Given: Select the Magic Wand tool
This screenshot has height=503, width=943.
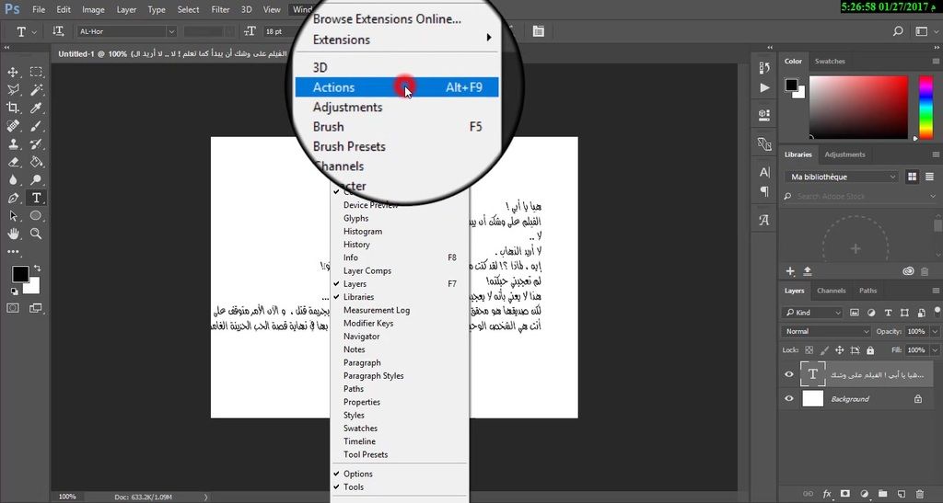Looking at the screenshot, I should click(36, 90).
